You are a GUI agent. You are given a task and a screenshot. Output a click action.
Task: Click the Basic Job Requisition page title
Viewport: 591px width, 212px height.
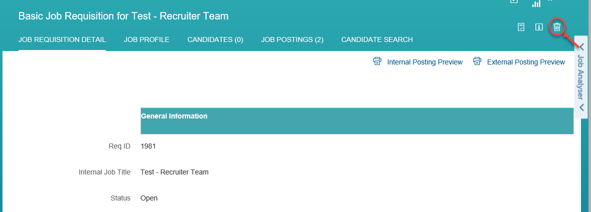click(x=123, y=16)
